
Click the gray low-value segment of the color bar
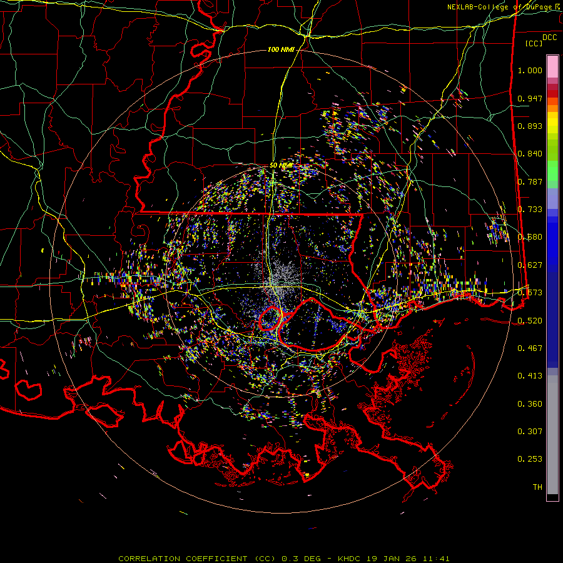552,435
